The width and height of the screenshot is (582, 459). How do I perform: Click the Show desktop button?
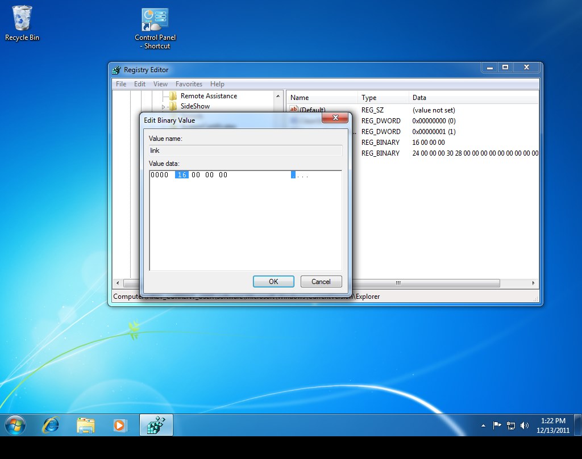click(x=578, y=425)
